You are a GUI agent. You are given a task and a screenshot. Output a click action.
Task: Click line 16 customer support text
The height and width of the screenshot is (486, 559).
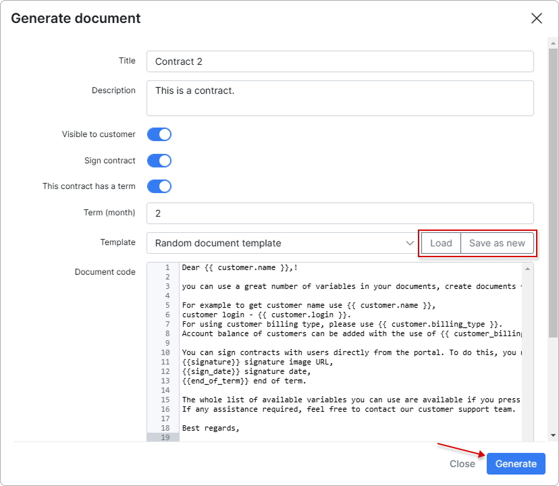(348, 409)
